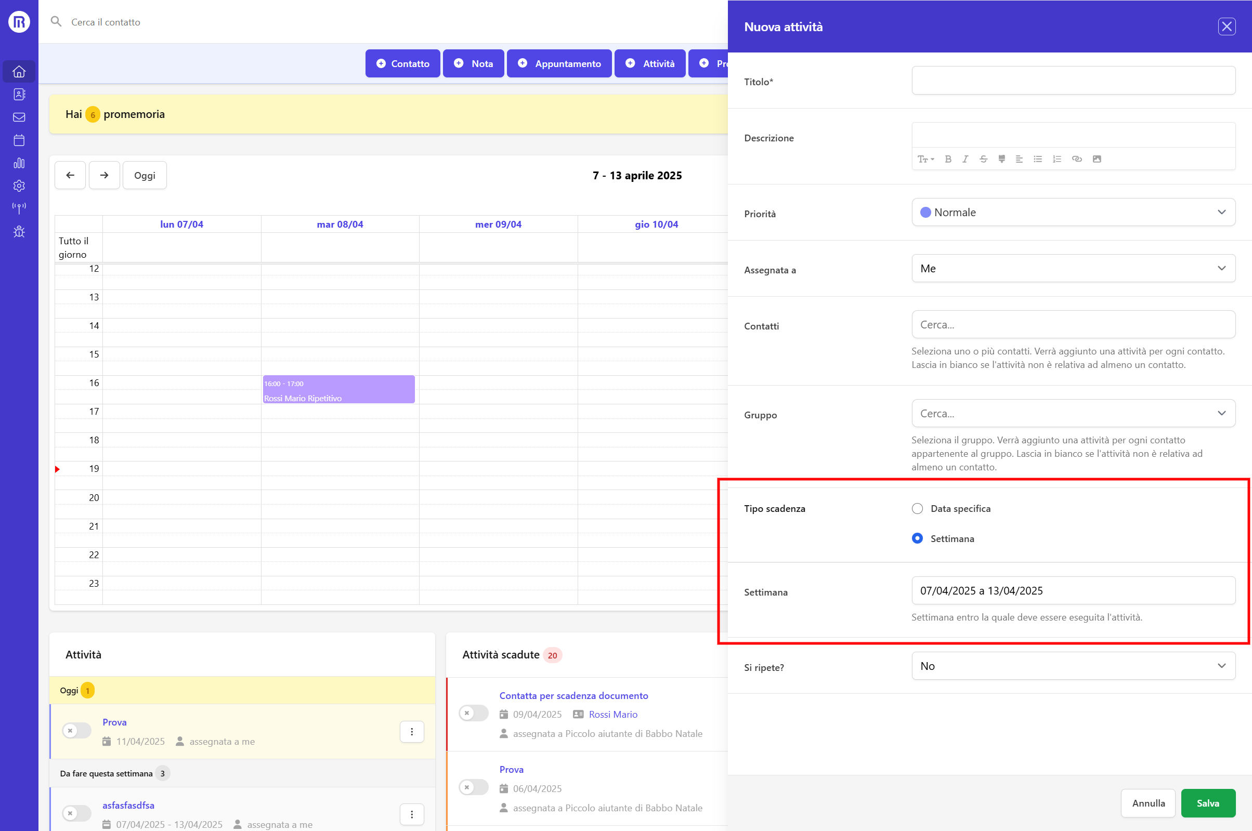Click the Nota add button

[x=473, y=63]
